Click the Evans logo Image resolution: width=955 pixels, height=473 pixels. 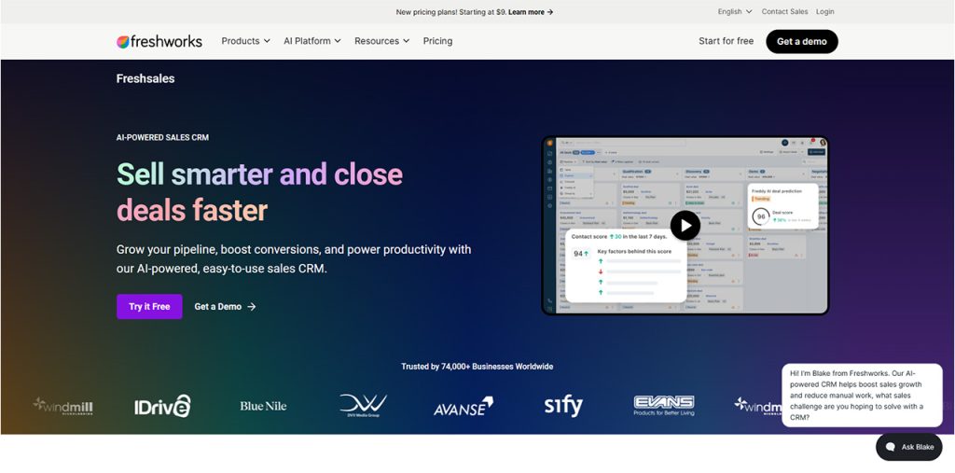[x=664, y=405]
